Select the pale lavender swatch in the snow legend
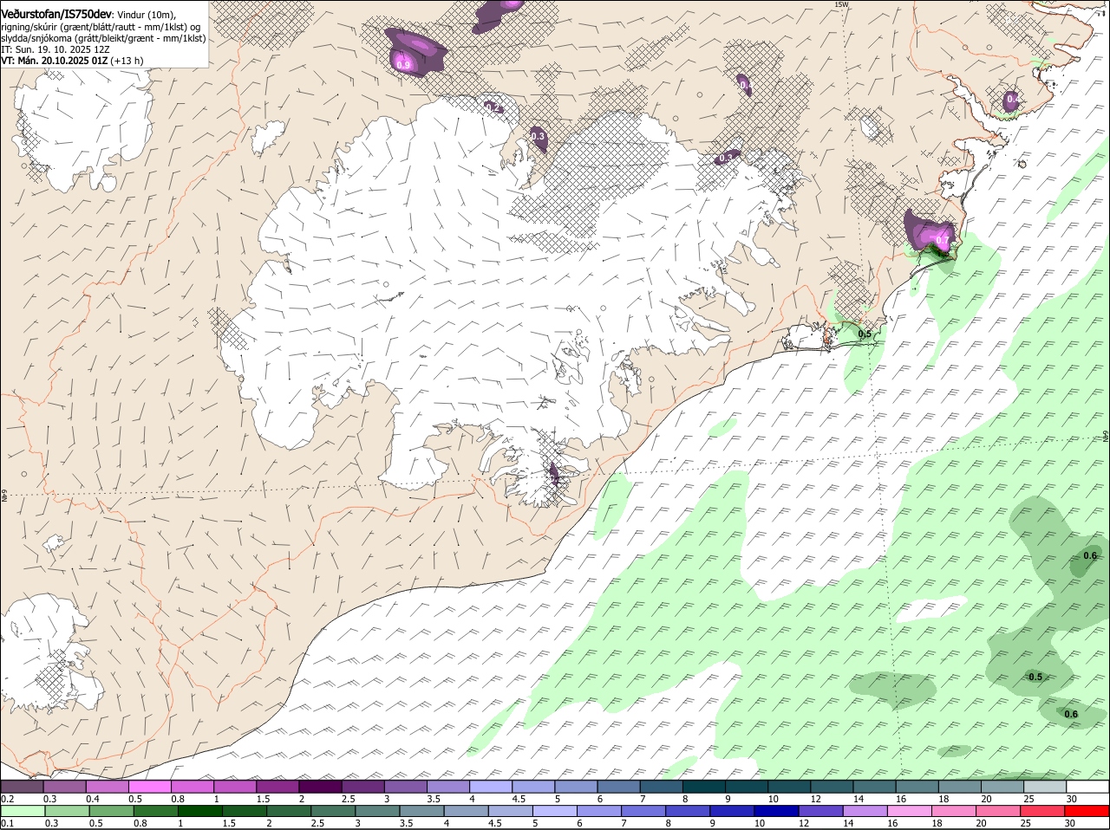This screenshot has width=1110, height=830. tap(491, 787)
